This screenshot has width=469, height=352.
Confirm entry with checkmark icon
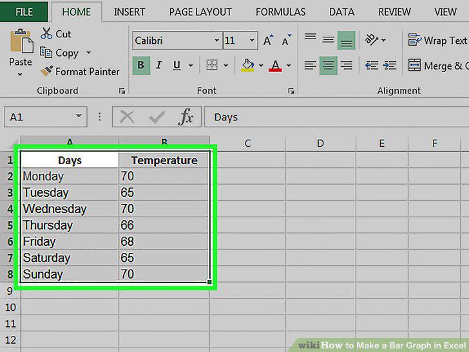[157, 117]
